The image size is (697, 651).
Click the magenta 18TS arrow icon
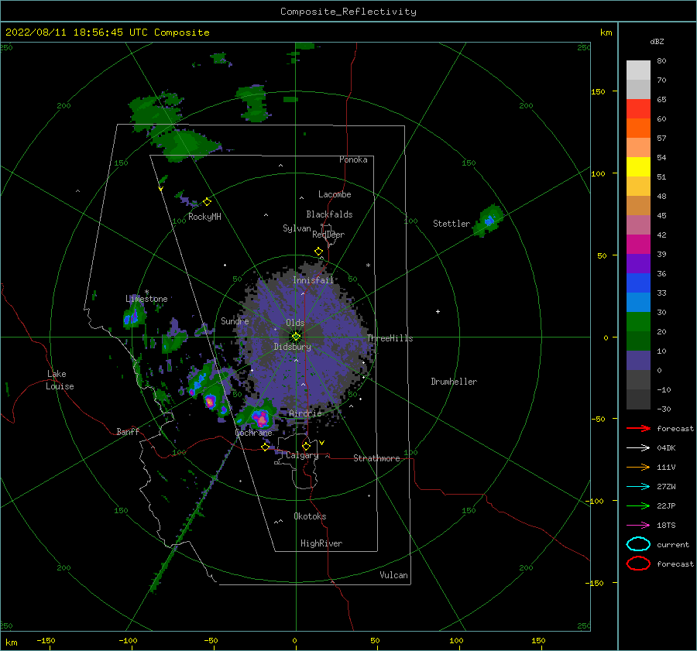[x=638, y=526]
